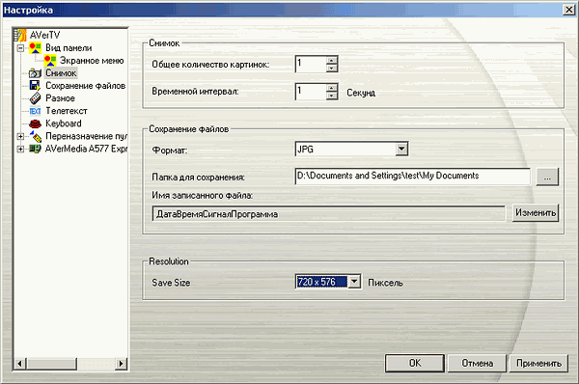579x384 pixels.
Task: Click the Отмена button
Action: [477, 364]
